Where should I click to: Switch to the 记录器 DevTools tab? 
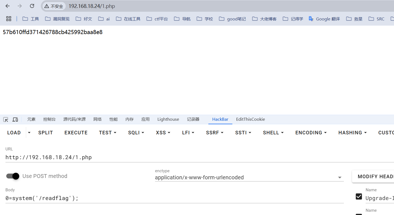click(x=193, y=119)
